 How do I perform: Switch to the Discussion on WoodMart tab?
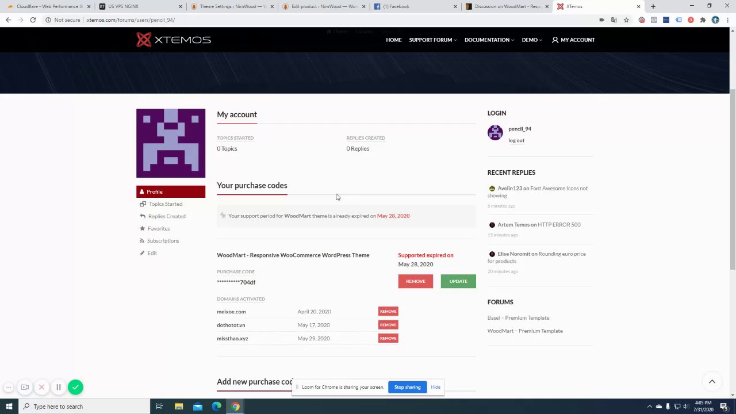(x=507, y=6)
